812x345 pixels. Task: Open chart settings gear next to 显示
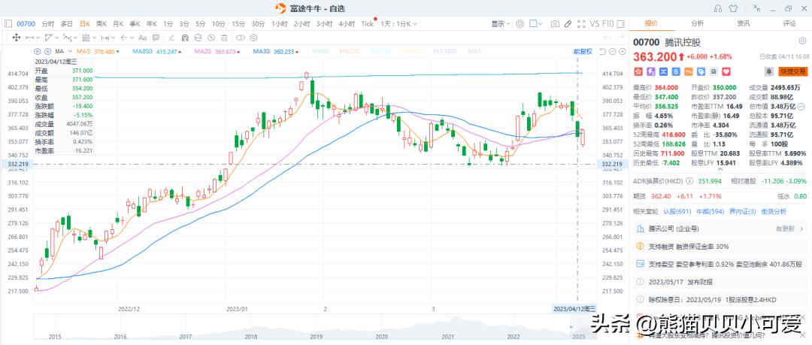tap(520, 24)
